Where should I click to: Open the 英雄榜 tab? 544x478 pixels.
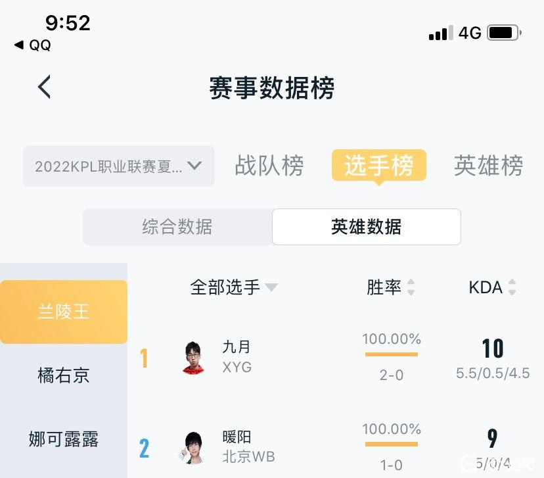[488, 165]
